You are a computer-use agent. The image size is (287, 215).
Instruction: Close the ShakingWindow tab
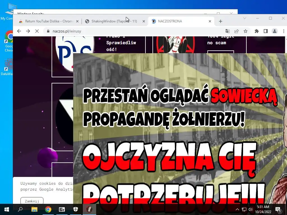click(144, 21)
